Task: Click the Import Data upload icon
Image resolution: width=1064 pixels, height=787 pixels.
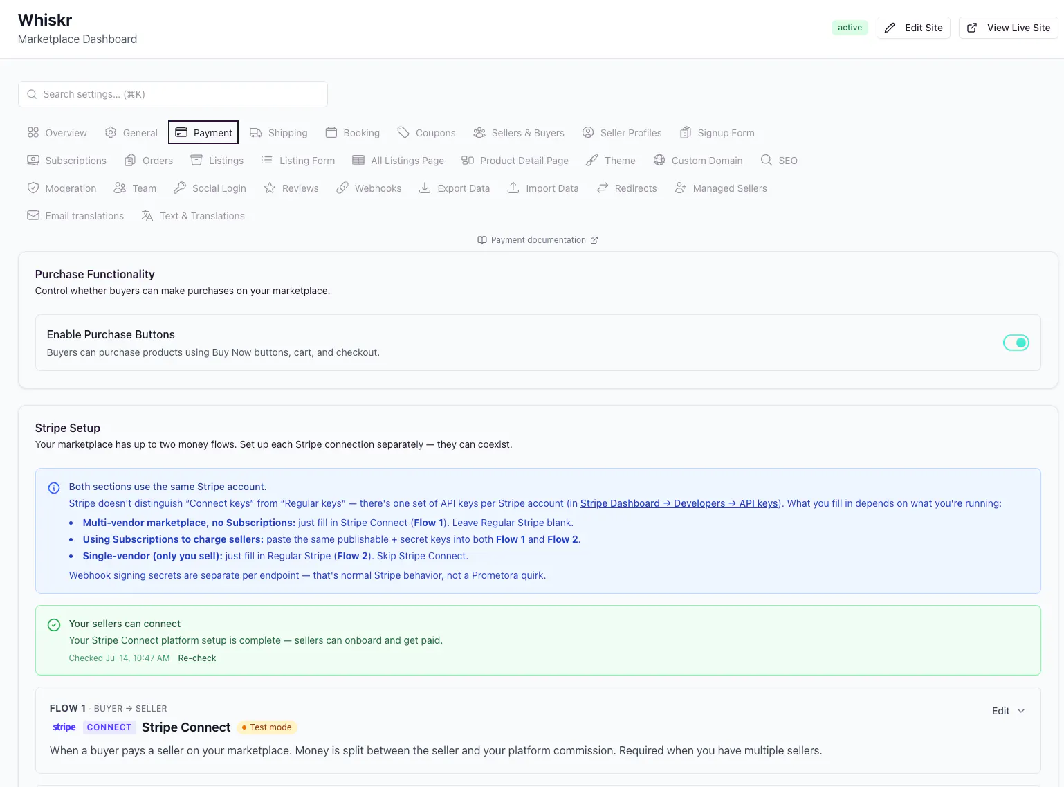Action: click(513, 188)
